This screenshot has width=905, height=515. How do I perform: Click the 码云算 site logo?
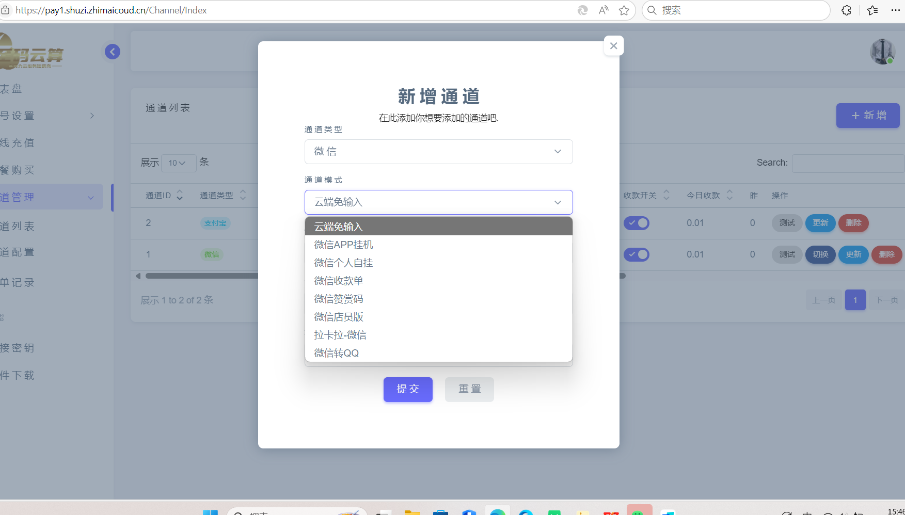[31, 52]
